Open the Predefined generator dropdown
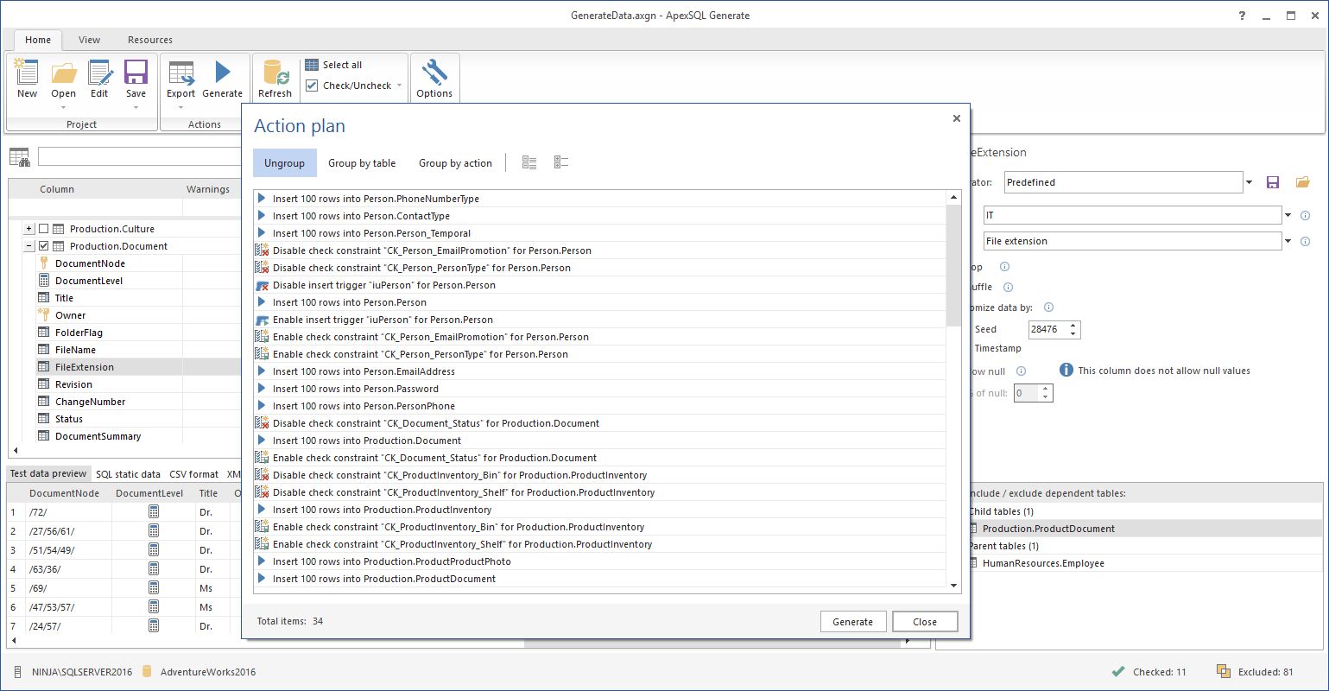This screenshot has width=1329, height=691. [x=1247, y=181]
